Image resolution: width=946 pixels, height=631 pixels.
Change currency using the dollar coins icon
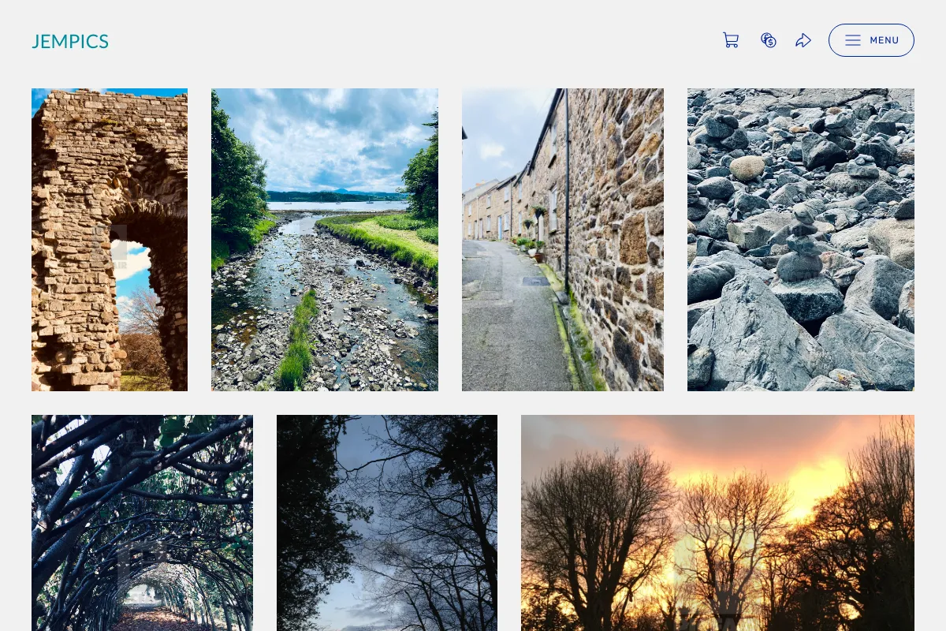click(x=769, y=40)
